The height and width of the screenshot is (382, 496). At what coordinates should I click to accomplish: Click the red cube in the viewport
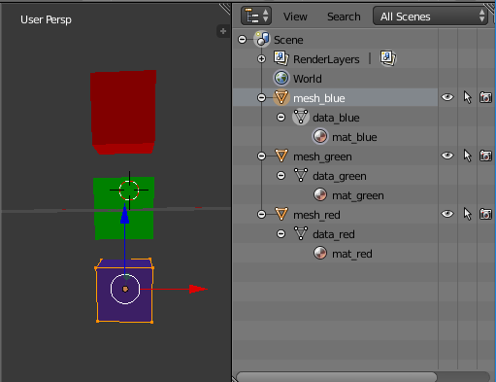coord(123,112)
